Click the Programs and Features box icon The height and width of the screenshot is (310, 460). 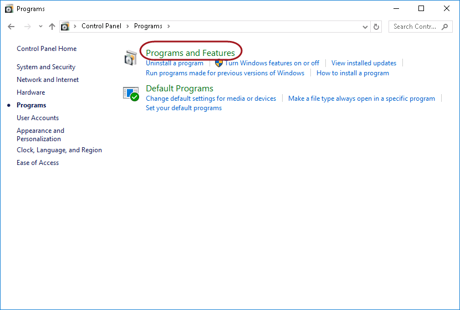click(131, 58)
